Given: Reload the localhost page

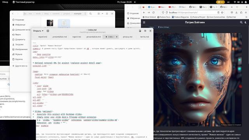Looking at the screenshot, I should coord(153,12).
